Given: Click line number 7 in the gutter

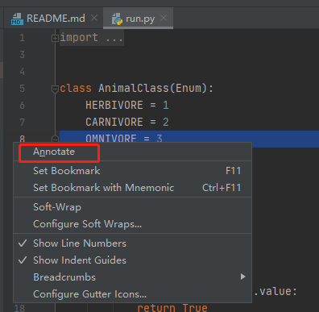Looking at the screenshot, I should (x=22, y=123).
